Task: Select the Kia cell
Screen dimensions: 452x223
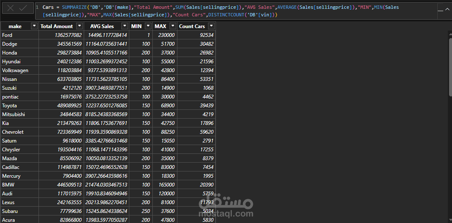Action: (20, 123)
